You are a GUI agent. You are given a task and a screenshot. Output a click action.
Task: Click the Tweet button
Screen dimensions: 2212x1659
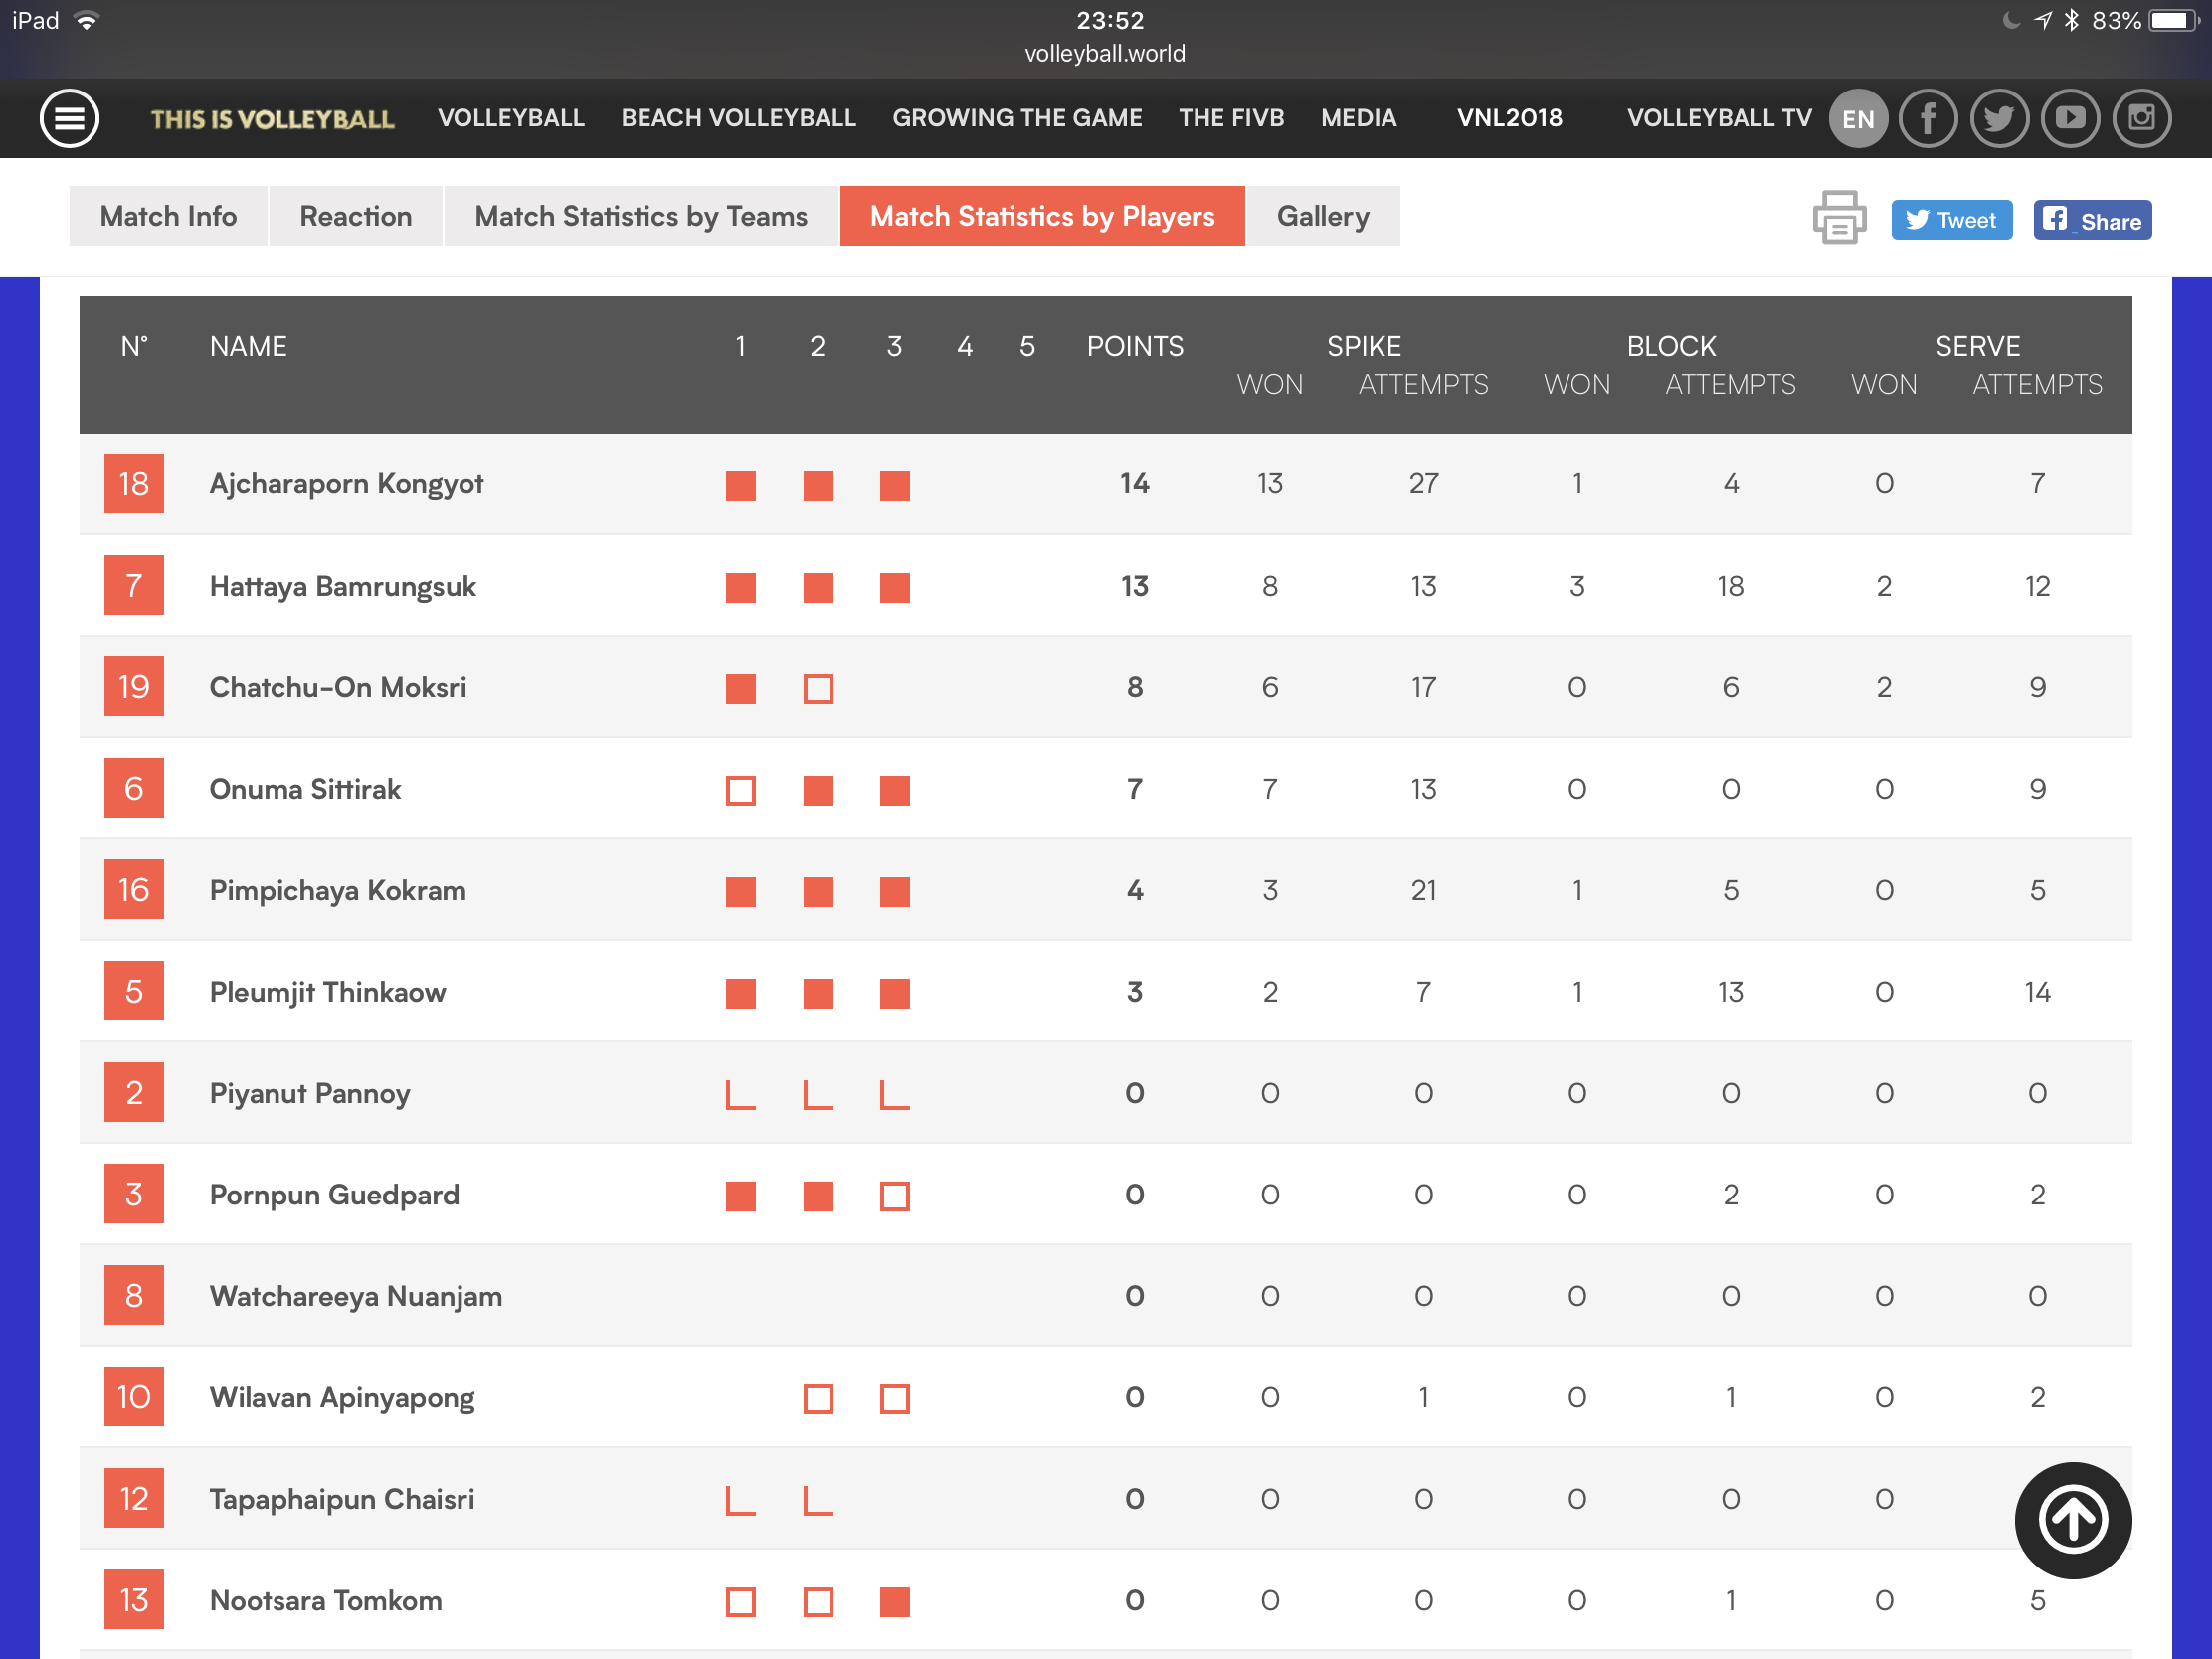(x=1950, y=220)
